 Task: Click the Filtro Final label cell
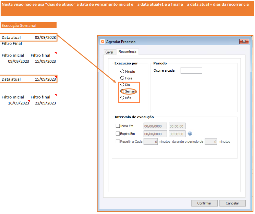click(x=12, y=43)
